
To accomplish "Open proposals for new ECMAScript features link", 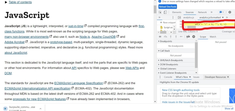I will (x=39, y=99).
